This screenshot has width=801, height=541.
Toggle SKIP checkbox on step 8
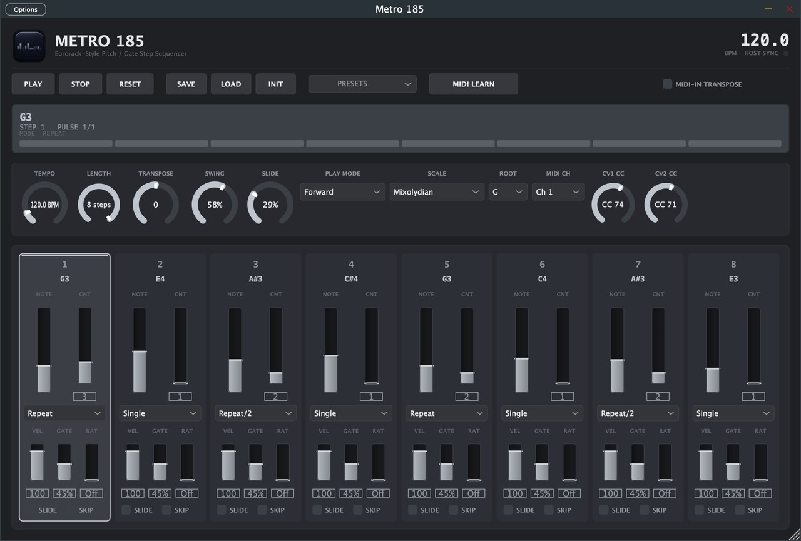740,510
